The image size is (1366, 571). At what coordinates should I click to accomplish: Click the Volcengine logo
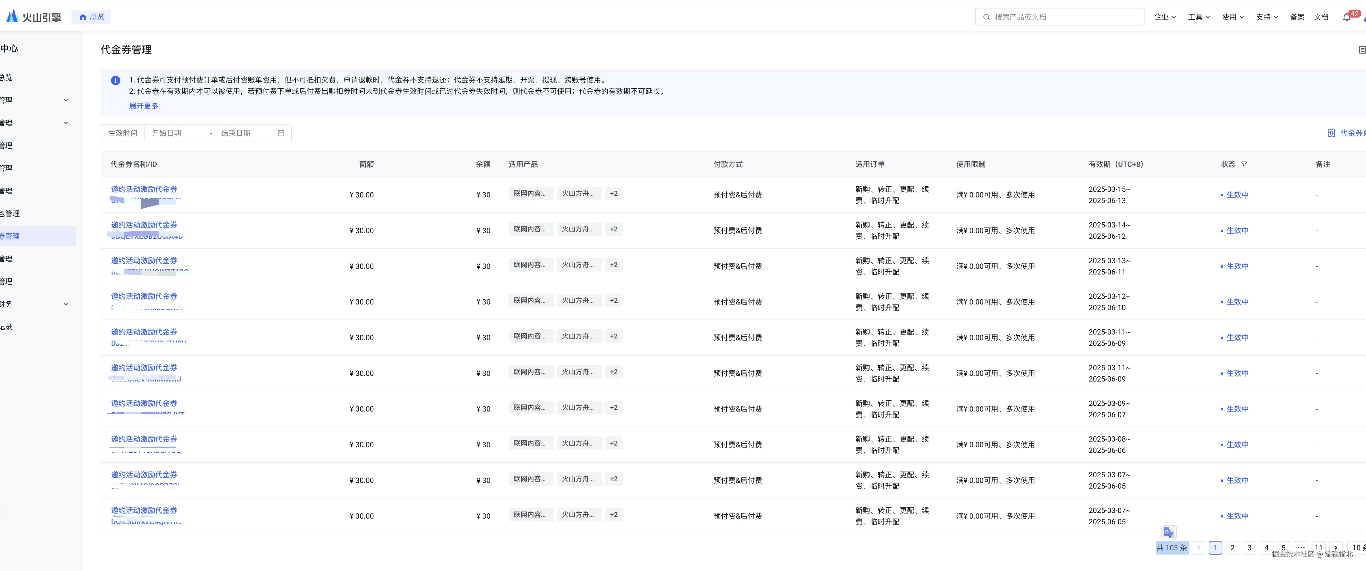[x=33, y=17]
